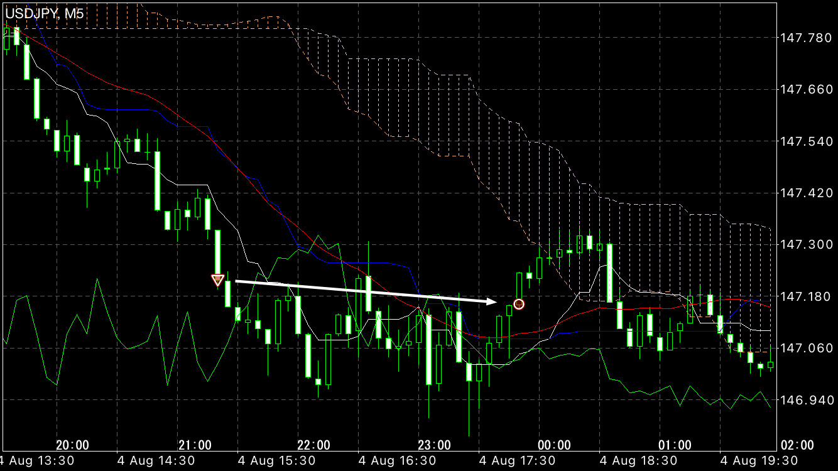This screenshot has width=838, height=471.
Task: Click the 02:00 time label
Action: (x=797, y=445)
